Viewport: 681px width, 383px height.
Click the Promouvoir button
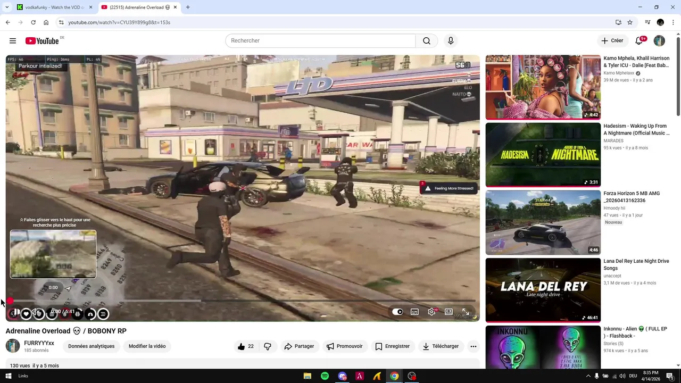tap(344, 346)
